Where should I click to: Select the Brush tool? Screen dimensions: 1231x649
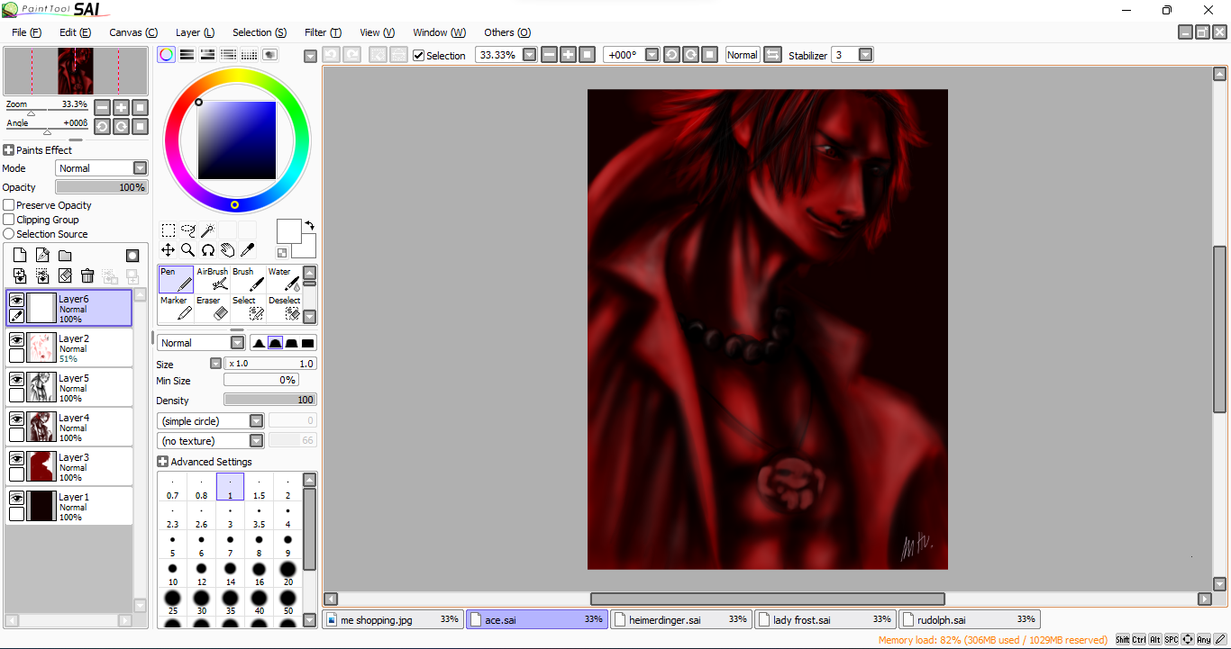pyautogui.click(x=248, y=280)
